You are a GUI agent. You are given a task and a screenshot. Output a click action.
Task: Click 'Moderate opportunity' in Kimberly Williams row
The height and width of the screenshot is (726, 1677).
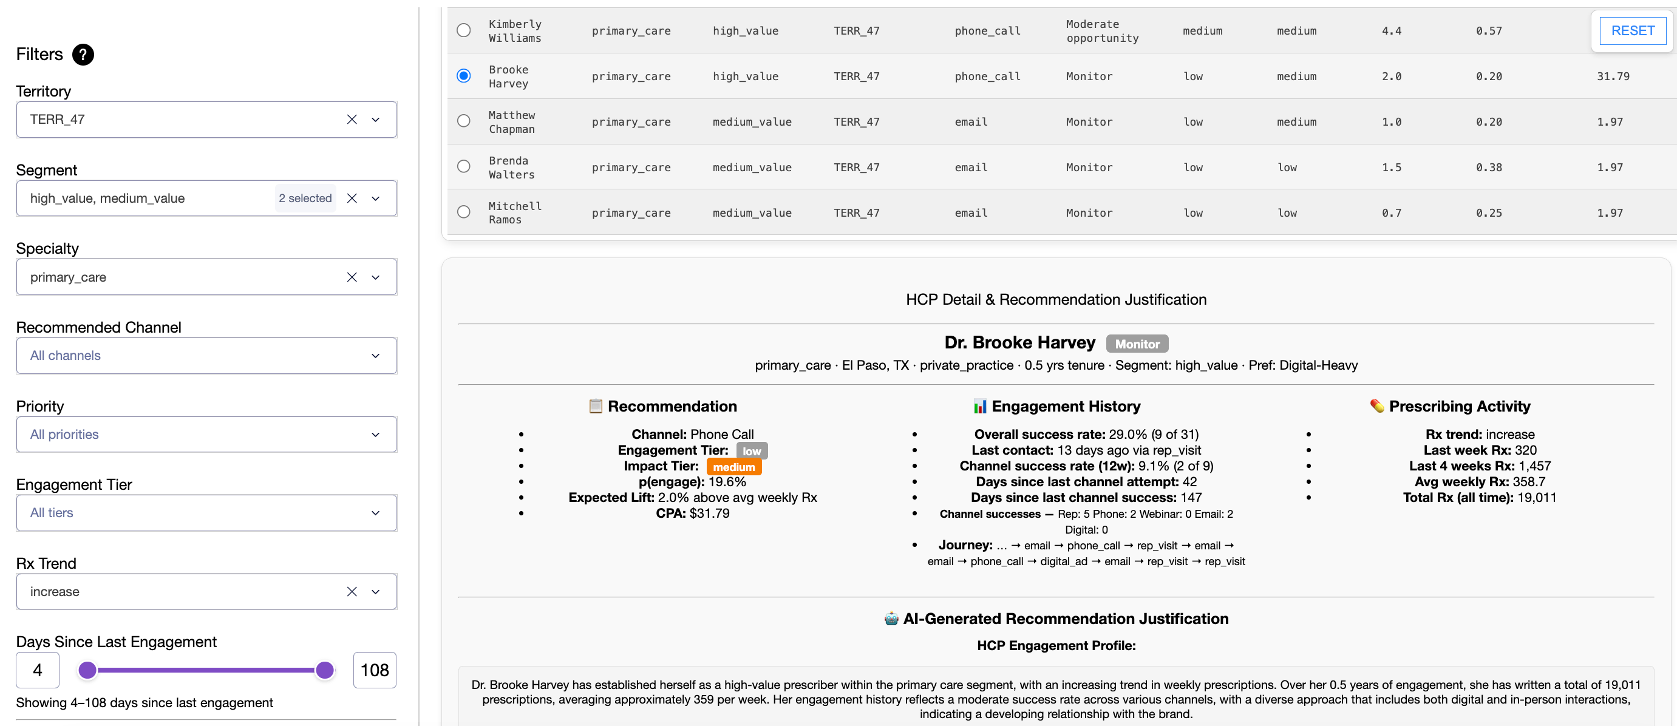coord(1102,30)
